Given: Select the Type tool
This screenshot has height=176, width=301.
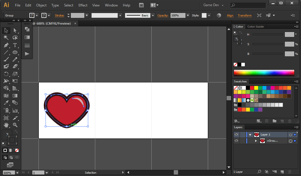Looking at the screenshot, I should click(15, 45).
